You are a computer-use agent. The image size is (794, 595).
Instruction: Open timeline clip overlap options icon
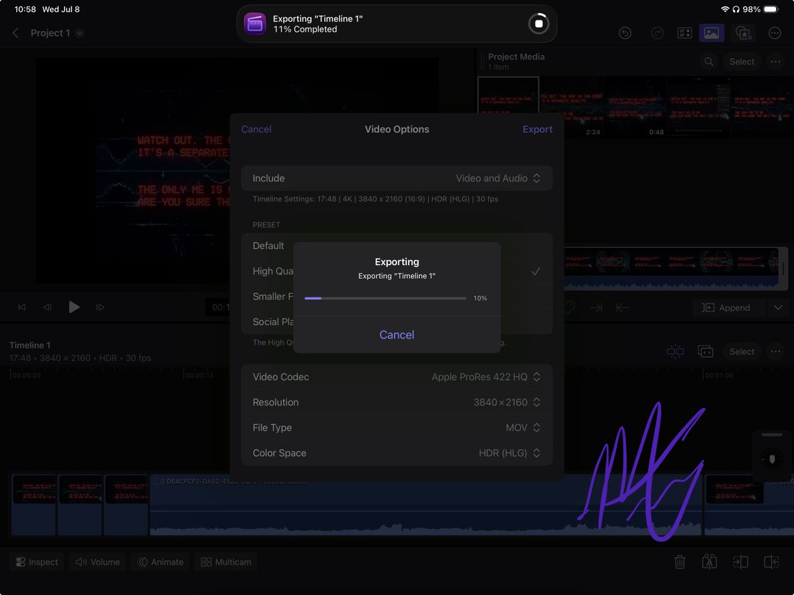[705, 352]
